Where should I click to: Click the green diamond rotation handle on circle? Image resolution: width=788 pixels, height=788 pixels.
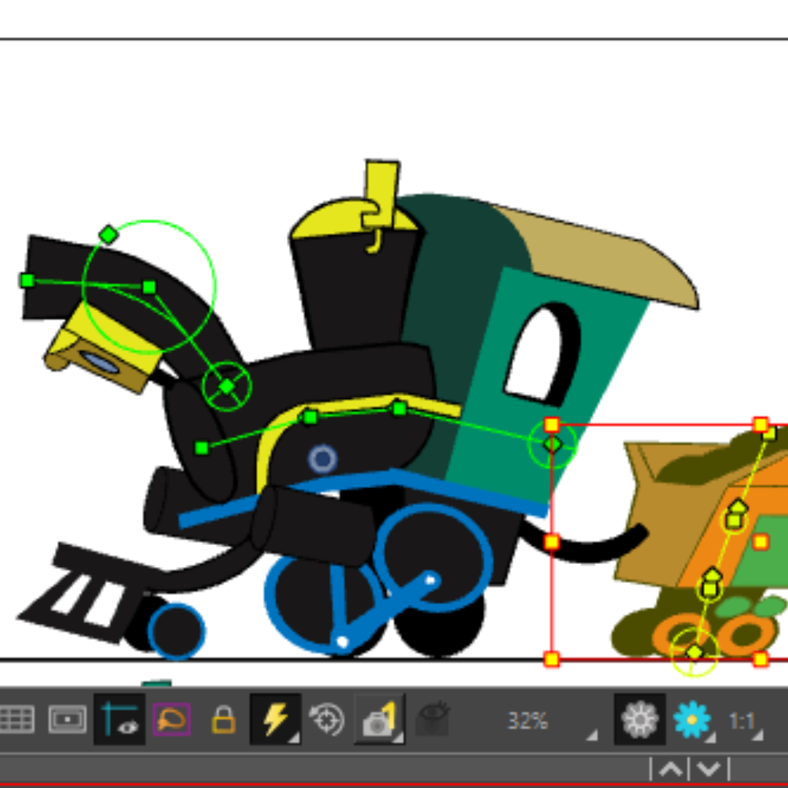pyautogui.click(x=109, y=235)
